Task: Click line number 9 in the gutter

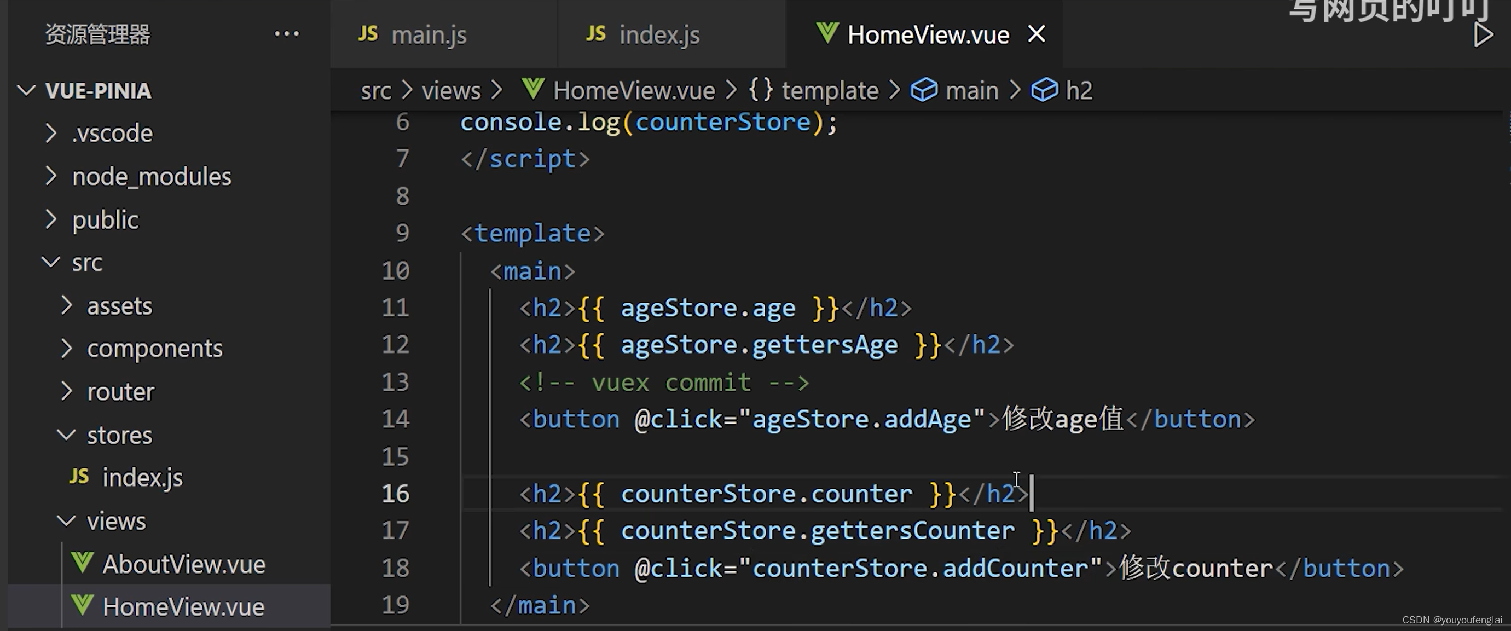Action: (x=402, y=233)
